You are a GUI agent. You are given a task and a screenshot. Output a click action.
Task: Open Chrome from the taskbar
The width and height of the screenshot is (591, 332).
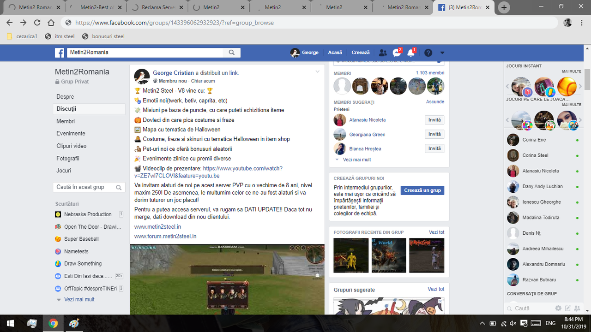[53, 323]
